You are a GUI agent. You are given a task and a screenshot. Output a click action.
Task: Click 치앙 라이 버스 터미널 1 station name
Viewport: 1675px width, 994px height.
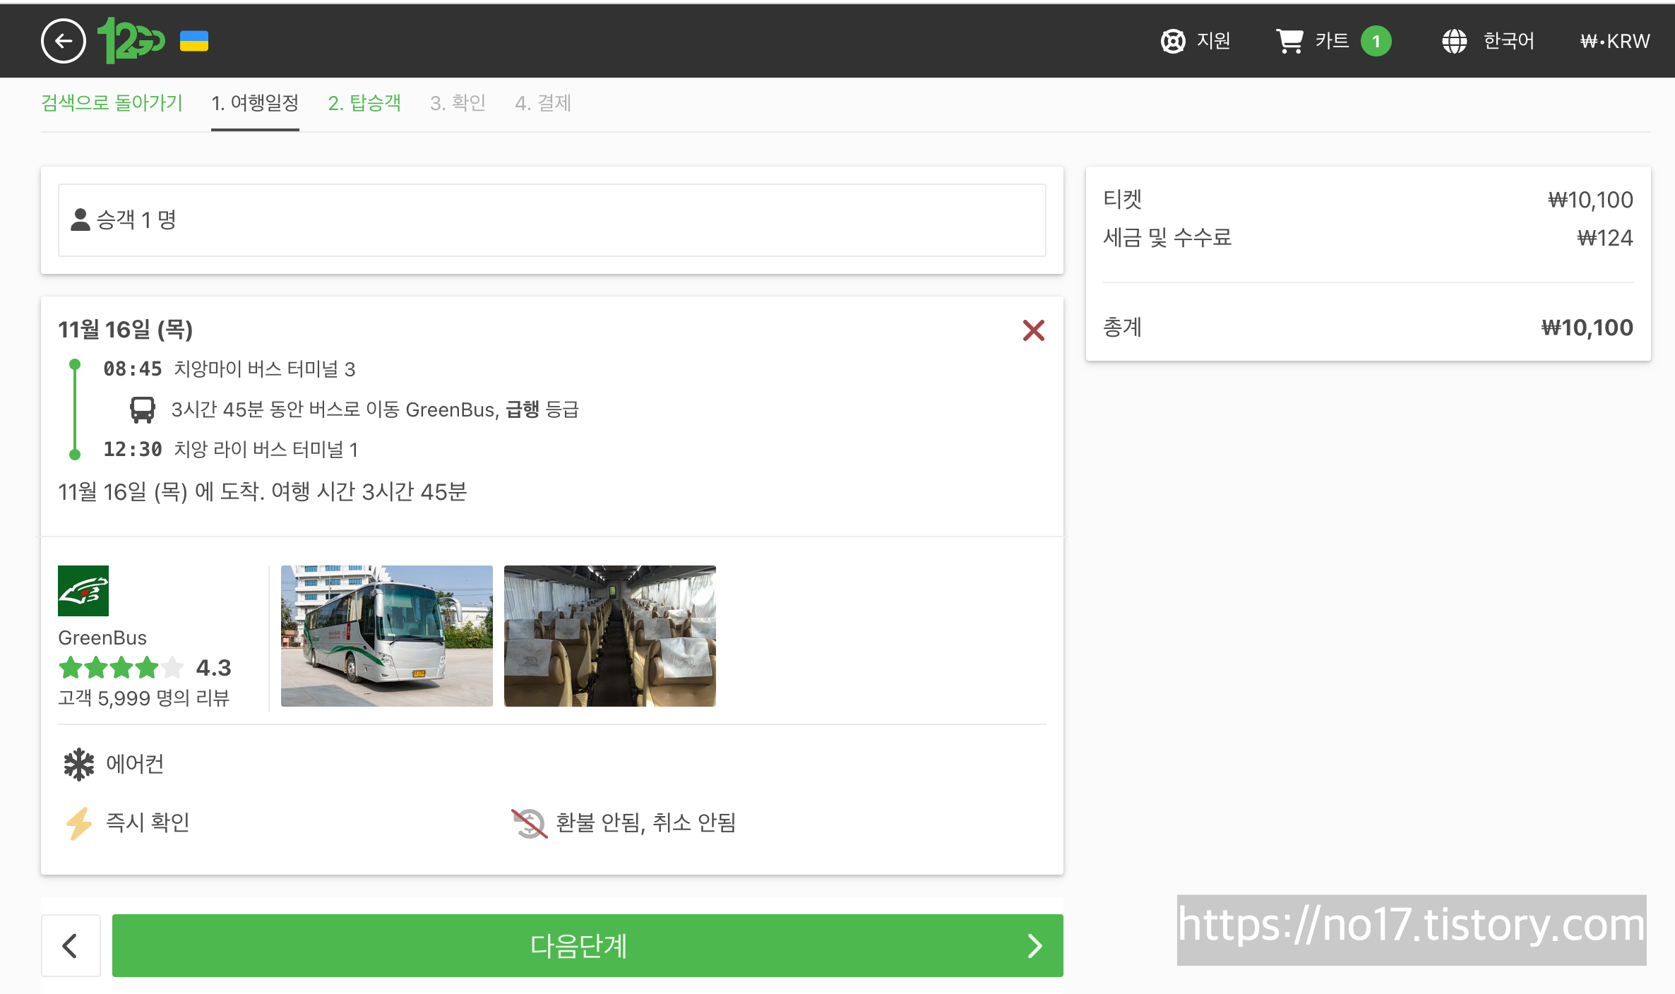pos(266,450)
